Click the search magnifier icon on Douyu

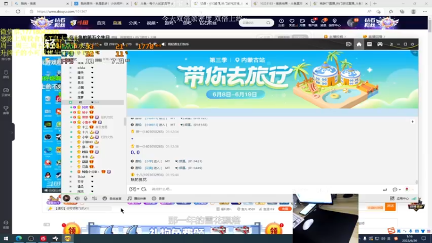pos(268,23)
